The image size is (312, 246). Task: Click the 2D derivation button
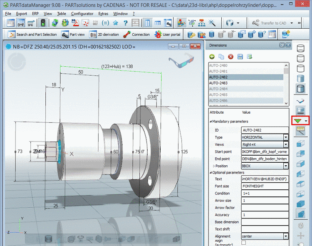[x=104, y=35]
